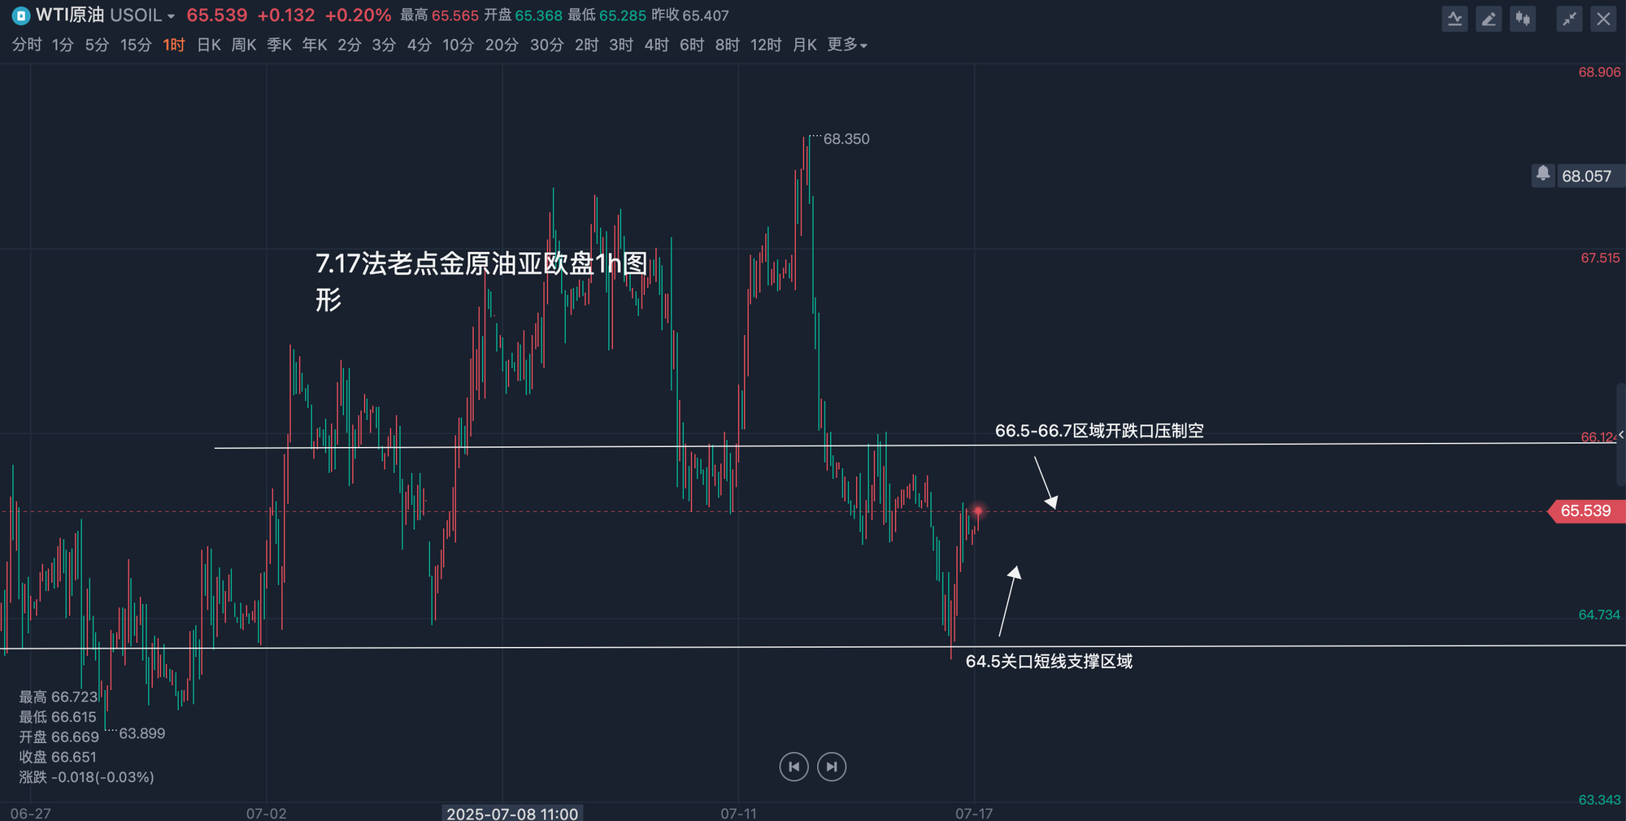The image size is (1626, 821).
Task: Select the chart title text 7.17法老点金原油亚欧盘1h图形
Action: pos(481,281)
